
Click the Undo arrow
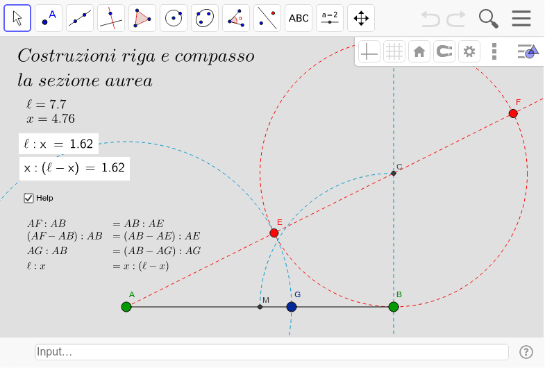430,19
